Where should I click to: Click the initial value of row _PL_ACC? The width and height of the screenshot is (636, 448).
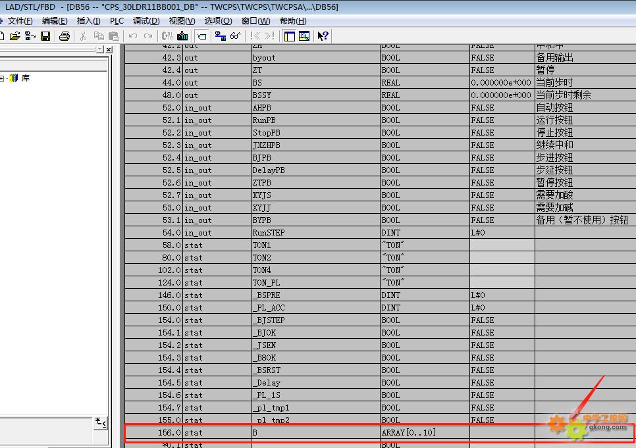click(502, 308)
